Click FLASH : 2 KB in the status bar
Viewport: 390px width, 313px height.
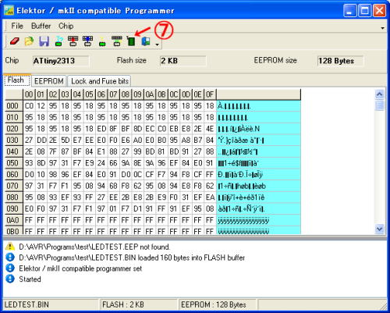pos(123,304)
